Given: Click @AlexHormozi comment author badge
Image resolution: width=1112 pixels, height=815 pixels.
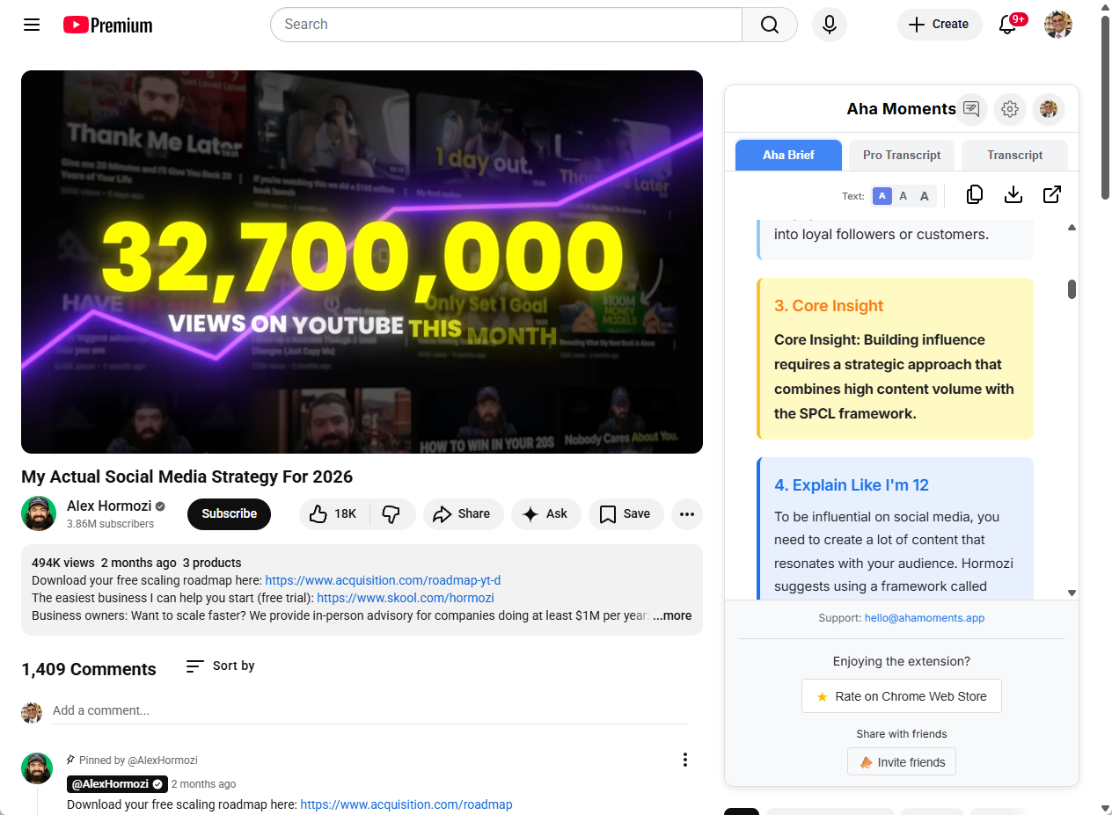Looking at the screenshot, I should pyautogui.click(x=117, y=783).
